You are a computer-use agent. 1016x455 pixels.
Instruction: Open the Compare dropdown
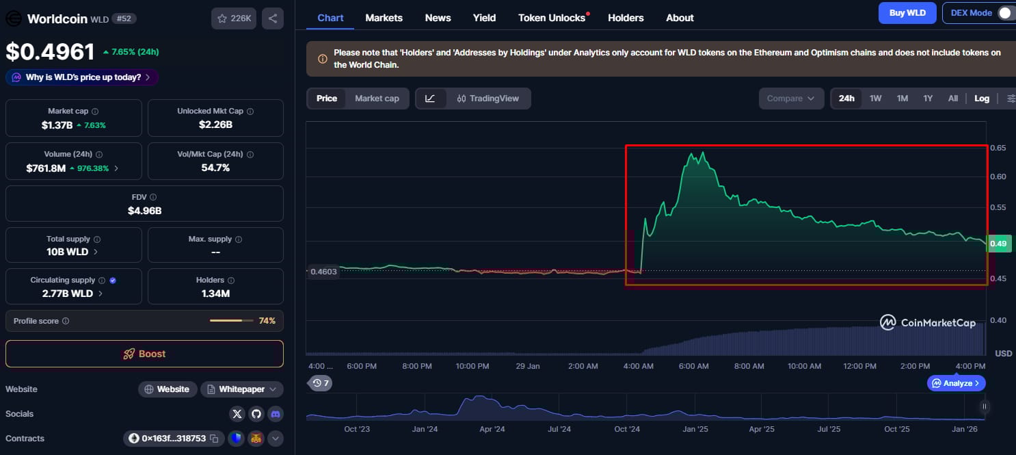tap(790, 99)
